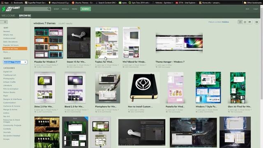Open Steam VS thumbnail

[x=78, y=43]
